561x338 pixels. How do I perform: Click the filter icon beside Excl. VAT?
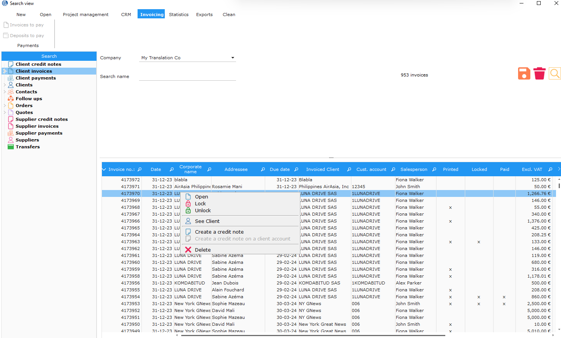pyautogui.click(x=550, y=169)
